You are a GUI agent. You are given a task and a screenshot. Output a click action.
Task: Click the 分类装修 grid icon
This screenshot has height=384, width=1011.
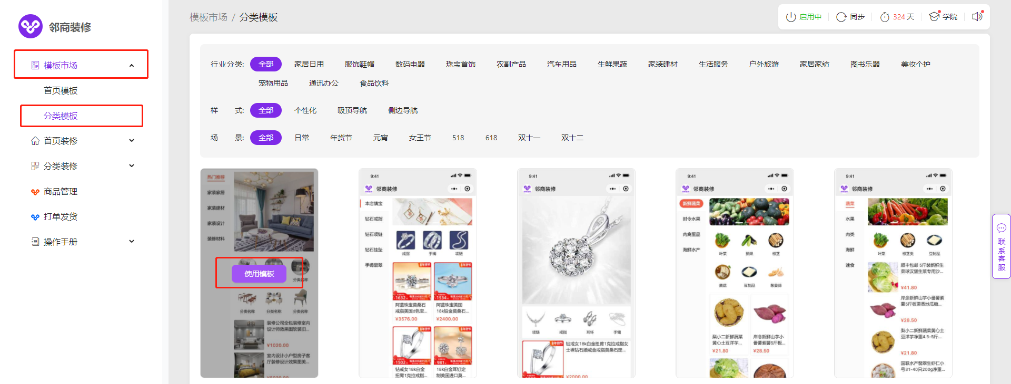pos(35,166)
